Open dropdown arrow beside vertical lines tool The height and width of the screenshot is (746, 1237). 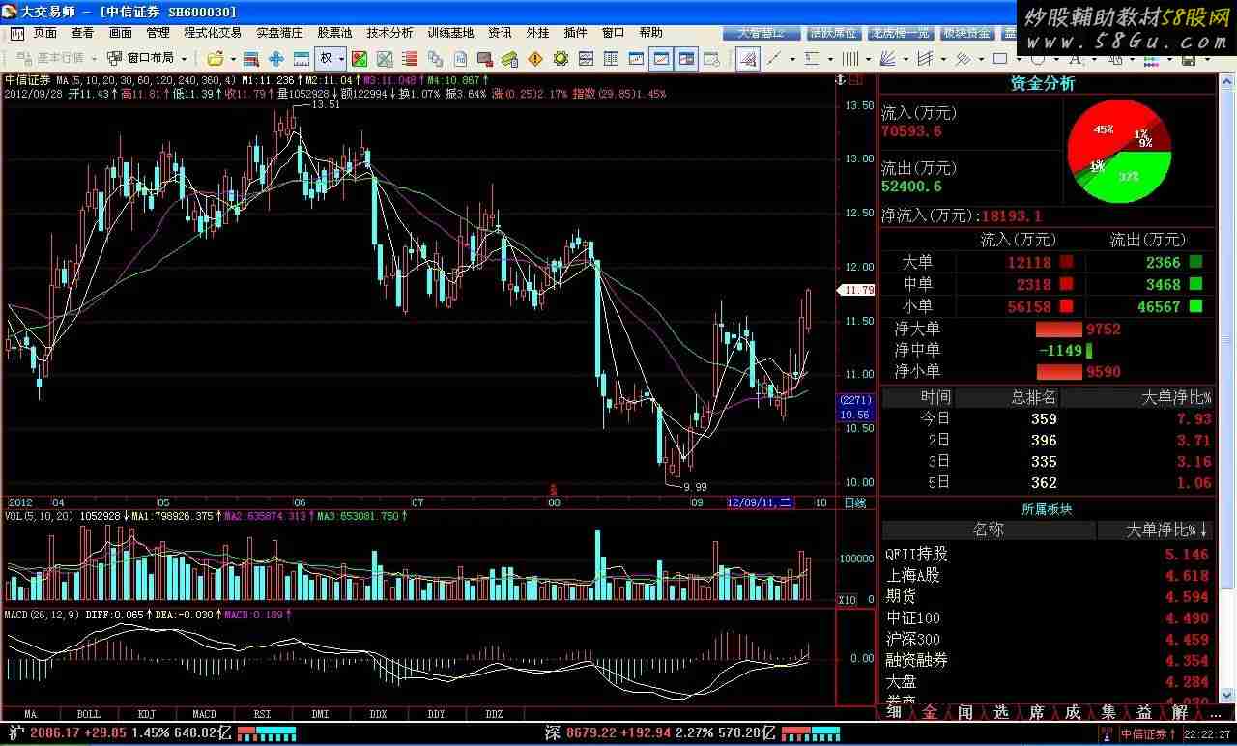(x=868, y=58)
